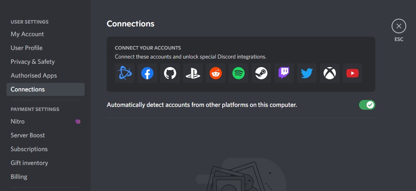Open the Nitro settings page

click(18, 122)
